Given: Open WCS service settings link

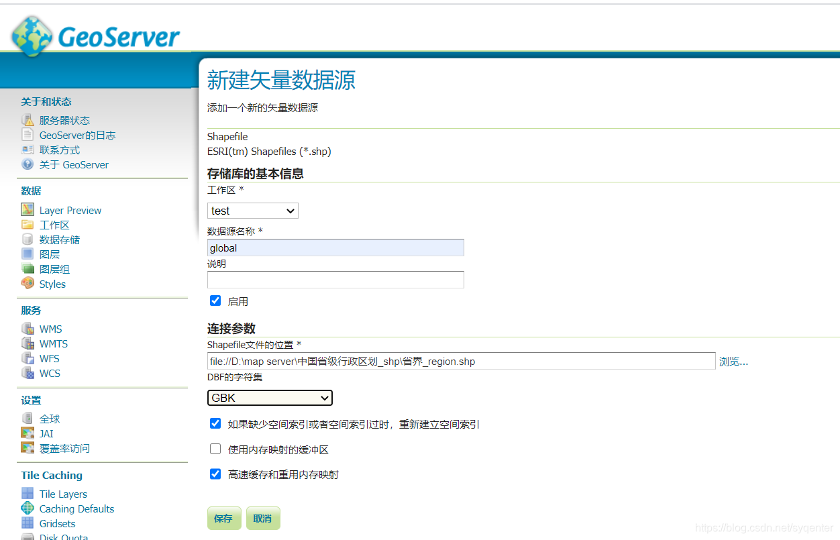Looking at the screenshot, I should (x=50, y=373).
